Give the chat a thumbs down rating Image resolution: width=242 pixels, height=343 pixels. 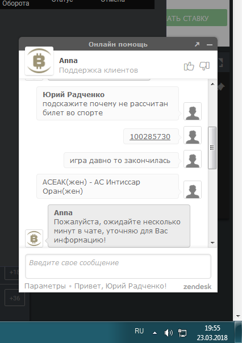[205, 66]
